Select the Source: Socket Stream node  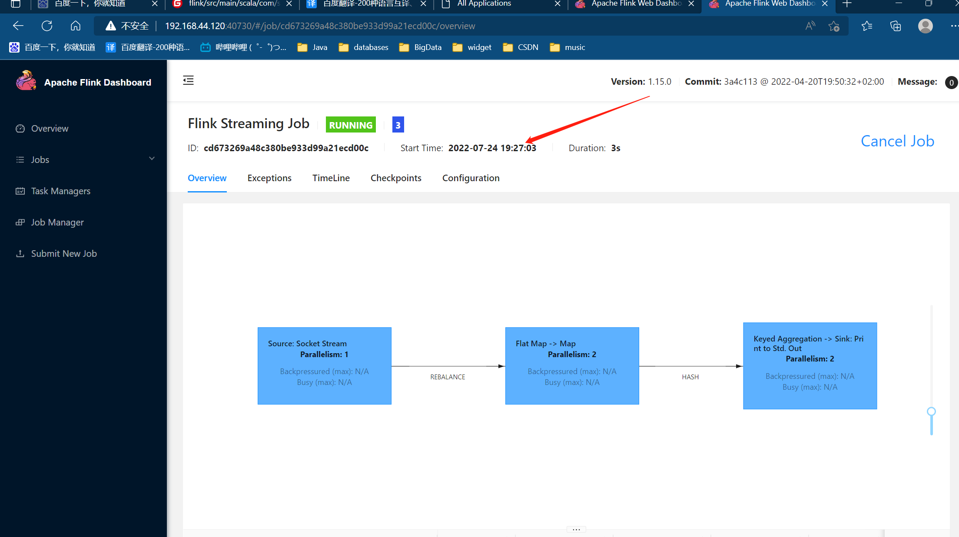tap(324, 365)
